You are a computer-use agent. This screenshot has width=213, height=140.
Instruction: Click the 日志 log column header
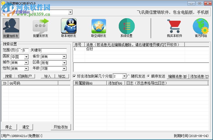coord(166,83)
